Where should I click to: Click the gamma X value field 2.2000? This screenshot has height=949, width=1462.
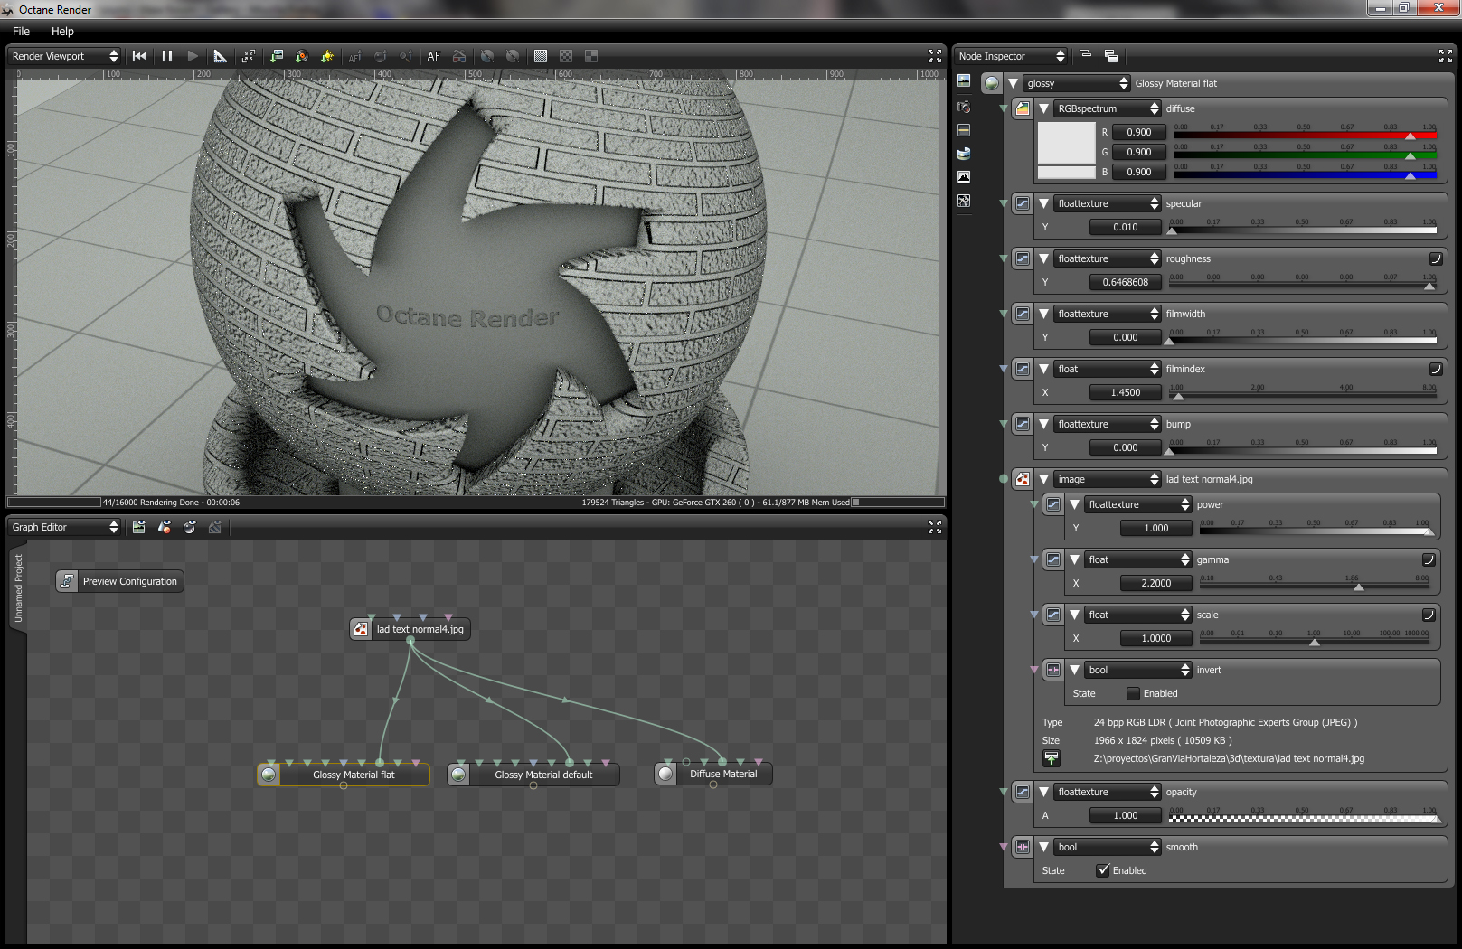(x=1155, y=583)
